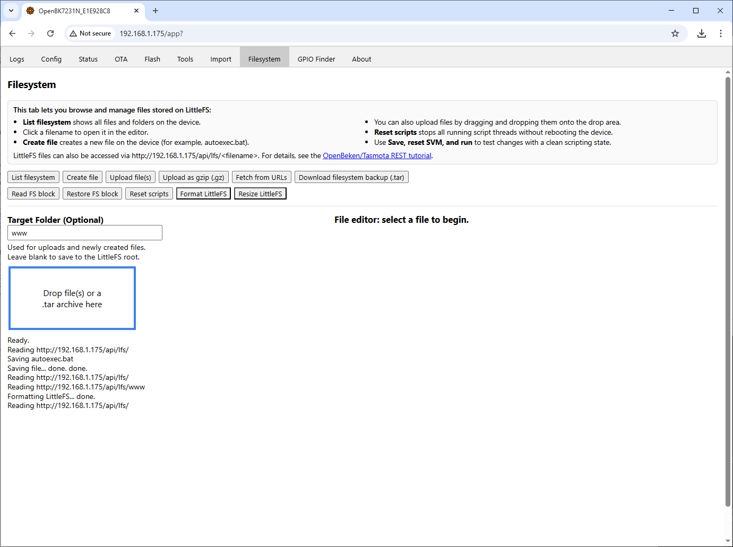Click the 'Reading http://192.168.1.175/api/lfs/www' log line

coord(76,387)
